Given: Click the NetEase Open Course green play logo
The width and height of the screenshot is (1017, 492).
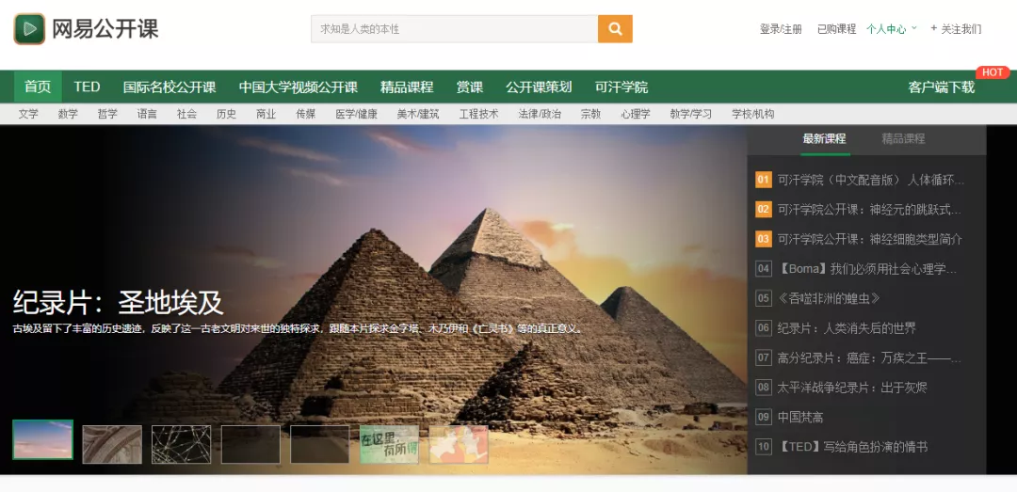Looking at the screenshot, I should pyautogui.click(x=29, y=29).
